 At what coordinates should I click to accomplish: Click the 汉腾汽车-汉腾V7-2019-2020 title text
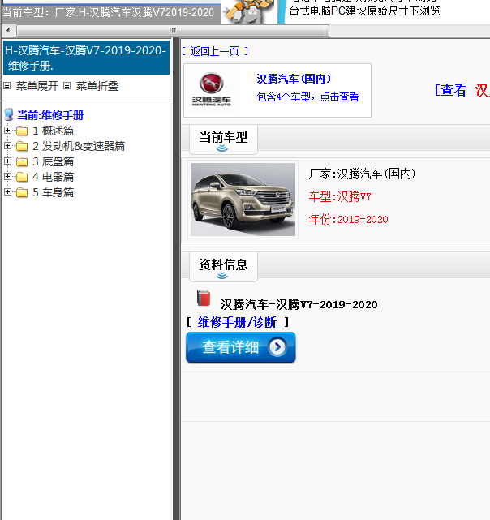(x=299, y=304)
